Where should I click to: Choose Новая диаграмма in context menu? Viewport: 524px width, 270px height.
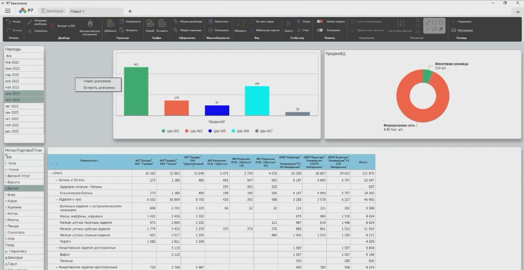tap(97, 81)
